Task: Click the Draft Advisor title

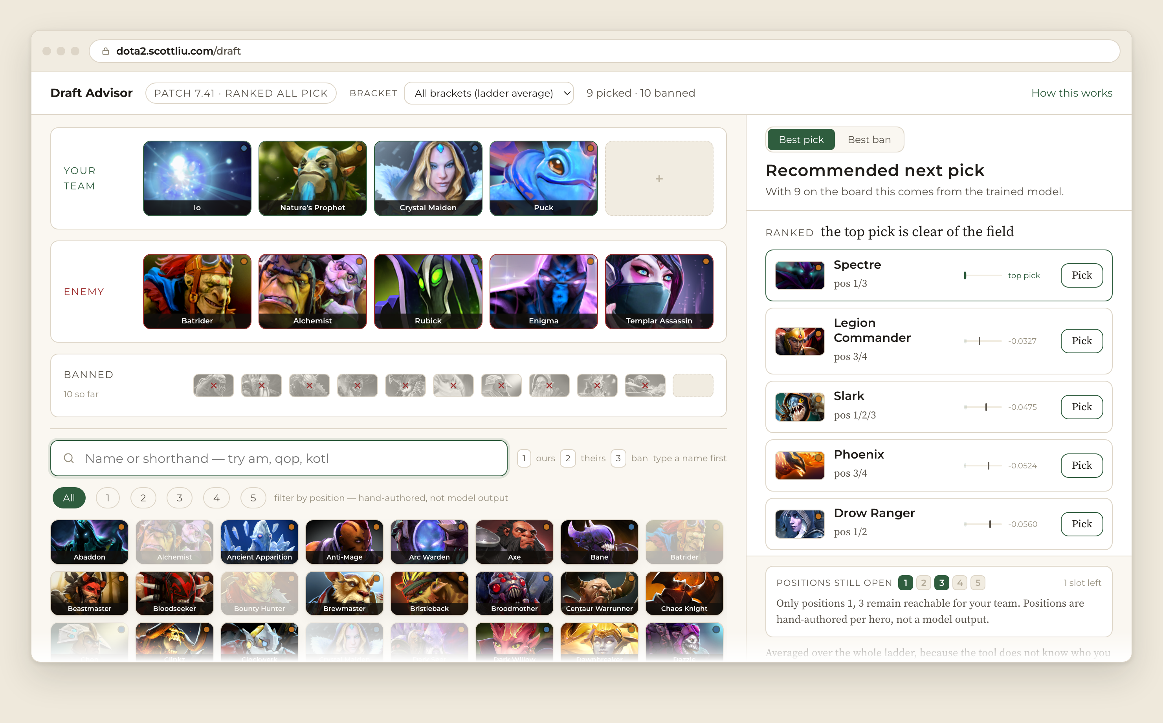Action: pyautogui.click(x=91, y=93)
